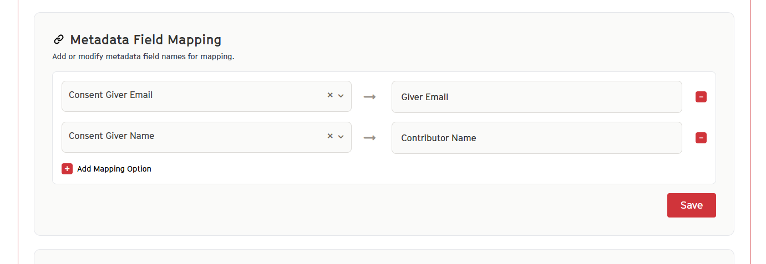Screen dimensions: 766x264
Task: Clear the Consent Giver Email selection
Action: [x=330, y=95]
